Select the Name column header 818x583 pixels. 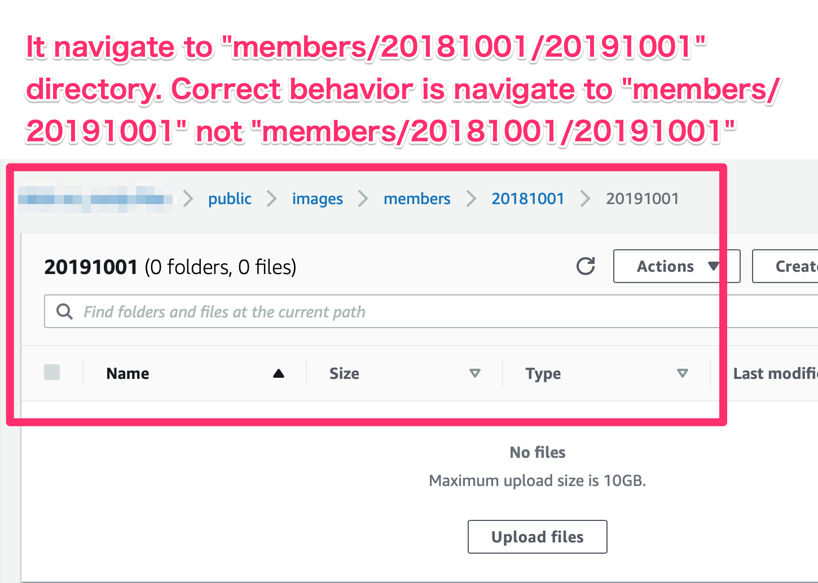pos(127,373)
